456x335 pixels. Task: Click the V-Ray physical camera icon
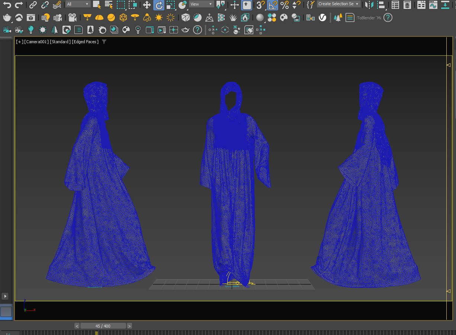(x=73, y=17)
